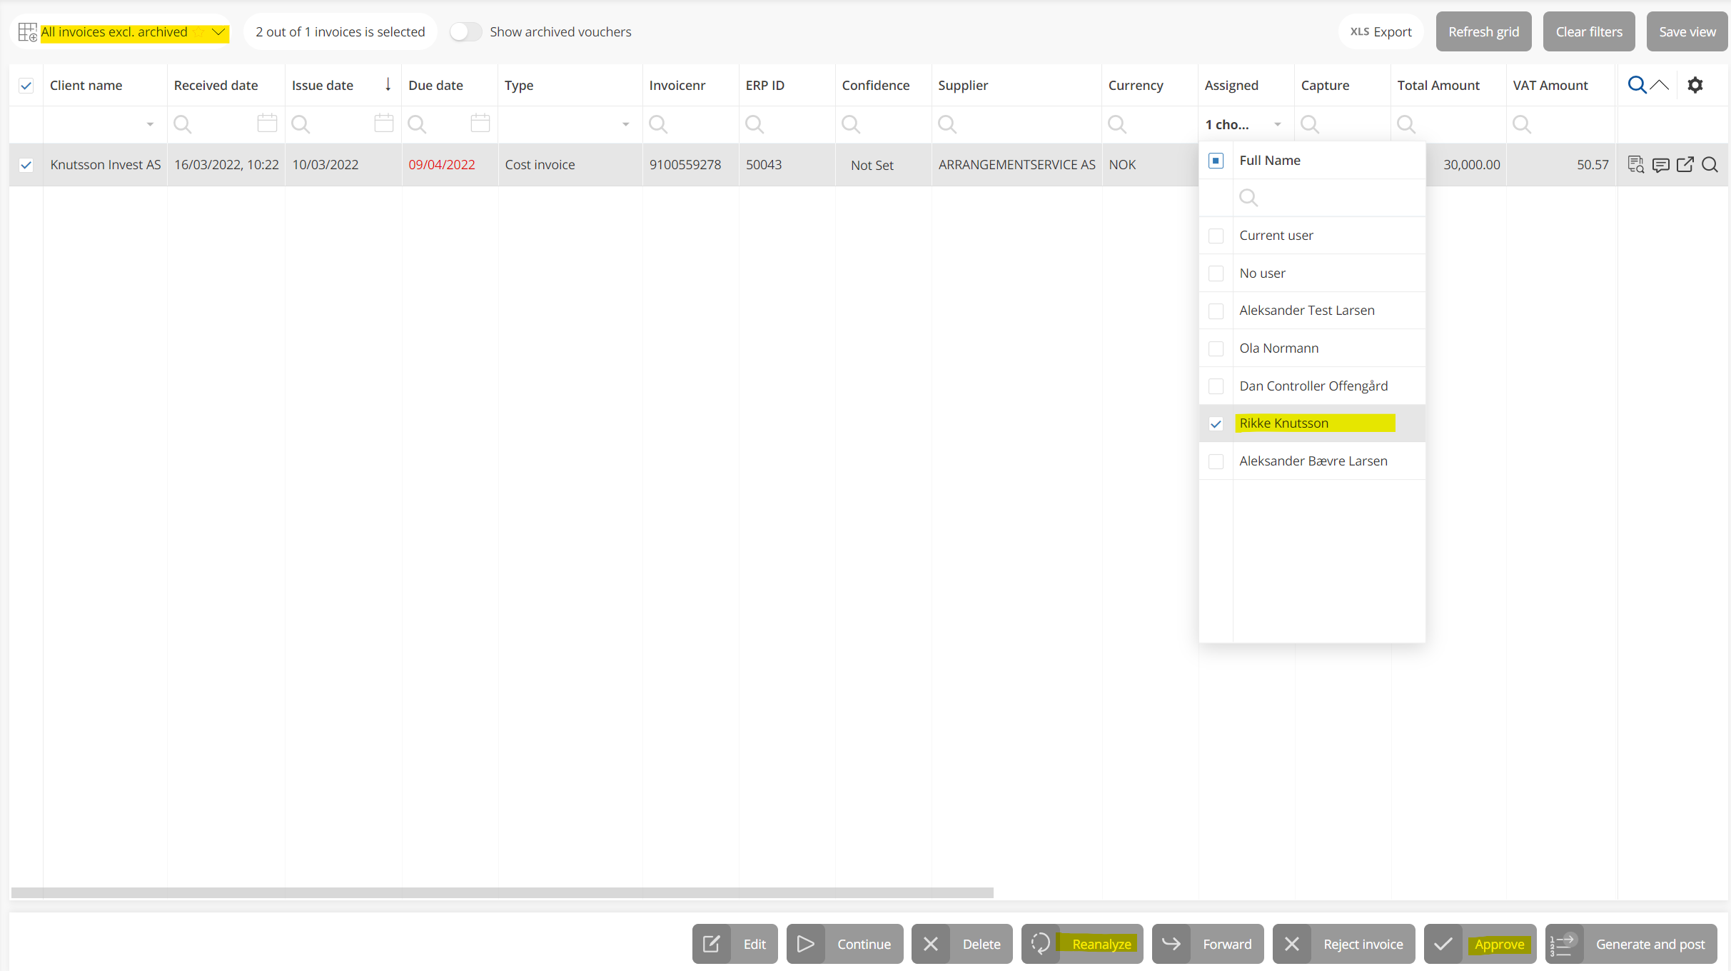The image size is (1731, 971).
Task: Open Received date calendar picker
Action: click(267, 124)
